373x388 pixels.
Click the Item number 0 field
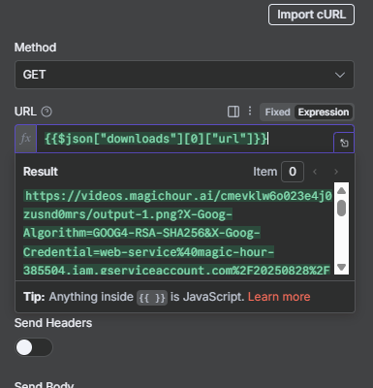293,172
